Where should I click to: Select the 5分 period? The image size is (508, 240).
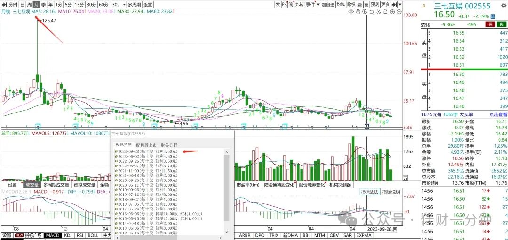(x=68, y=5)
